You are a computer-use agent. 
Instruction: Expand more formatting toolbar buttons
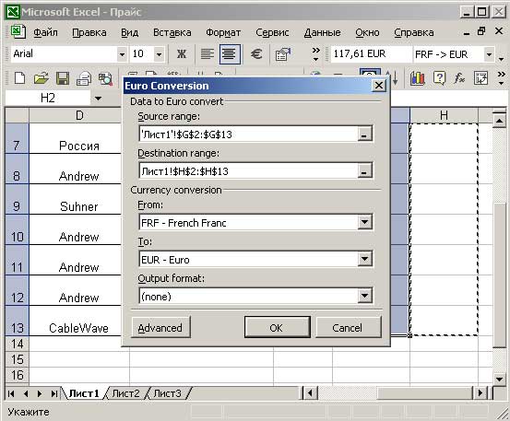(315, 54)
